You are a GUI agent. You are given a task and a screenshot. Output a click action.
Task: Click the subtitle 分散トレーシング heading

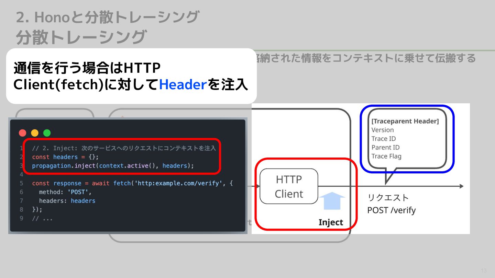[x=81, y=37]
